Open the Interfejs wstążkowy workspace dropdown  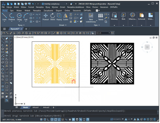(x=54, y=4)
